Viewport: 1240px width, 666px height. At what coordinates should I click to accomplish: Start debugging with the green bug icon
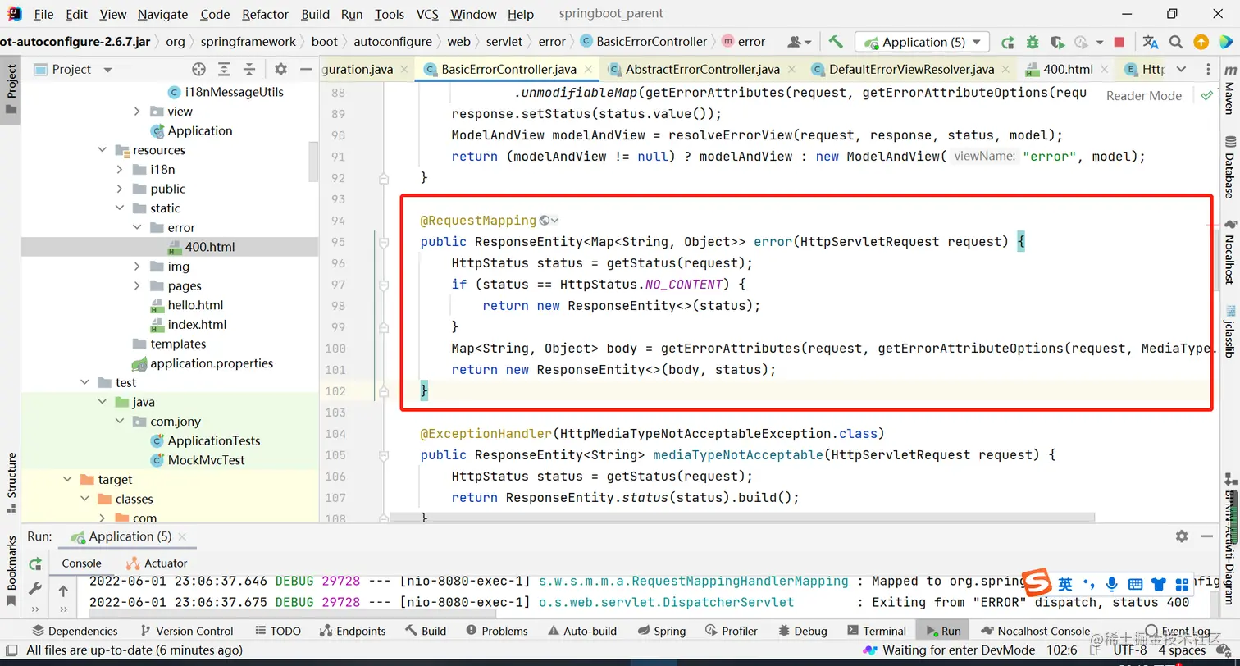click(1033, 42)
